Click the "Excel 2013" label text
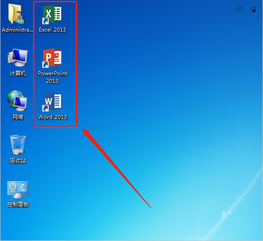 click(x=52, y=30)
